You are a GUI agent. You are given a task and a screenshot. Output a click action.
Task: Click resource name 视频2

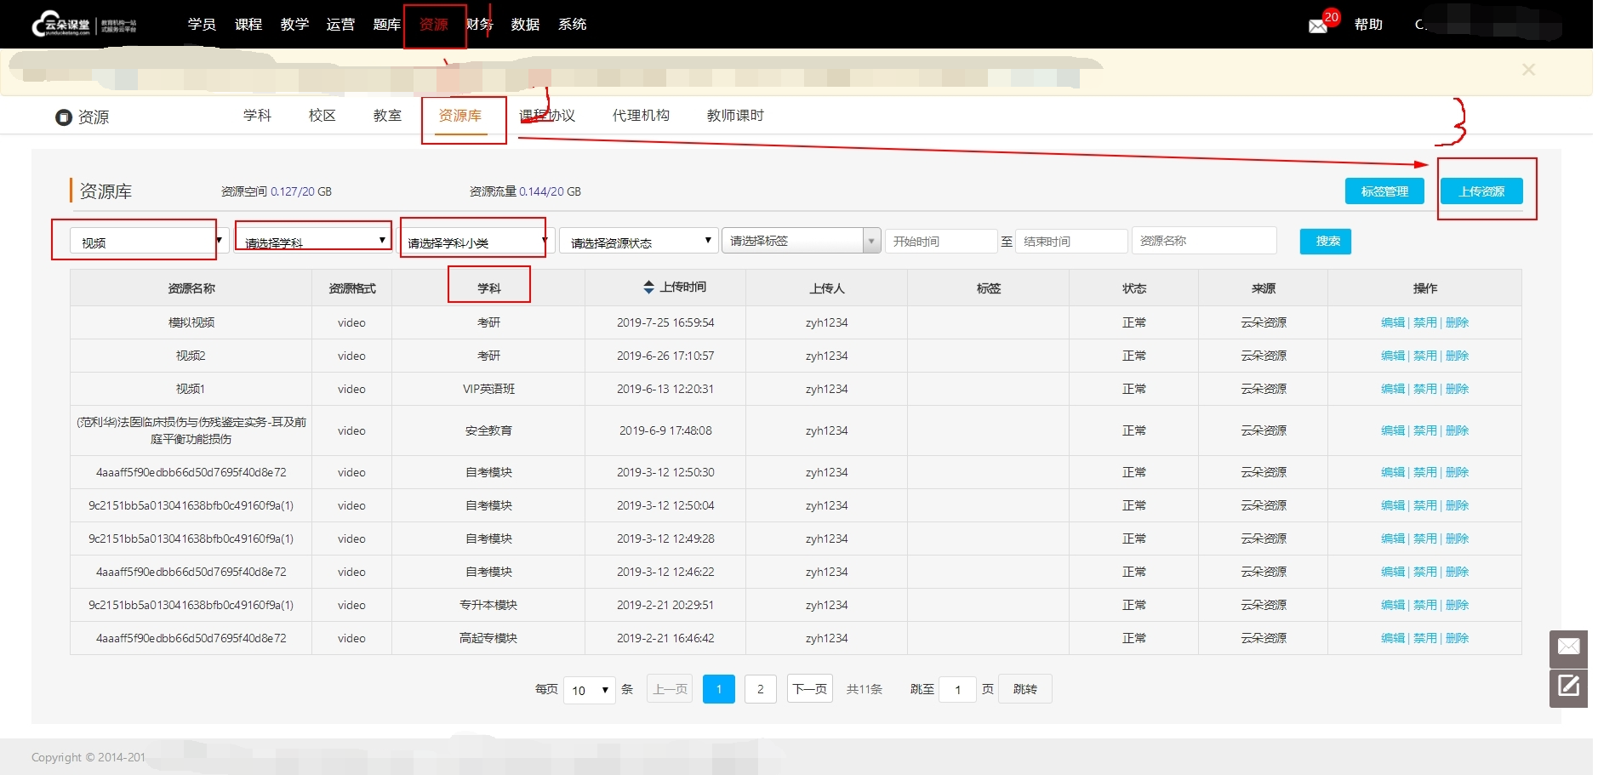pyautogui.click(x=191, y=356)
